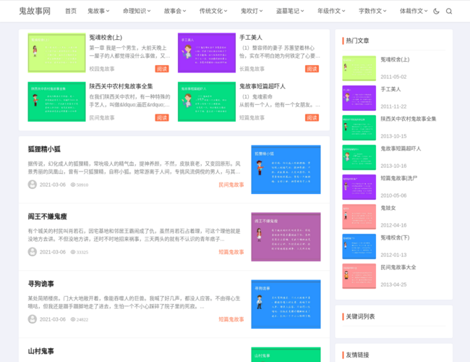Open featured card title 冤魂校舍(上)
Image resolution: width=470 pixels, height=362 pixels.
click(x=106, y=38)
